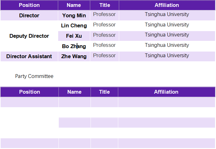Click the name Yong Min

[74, 15]
